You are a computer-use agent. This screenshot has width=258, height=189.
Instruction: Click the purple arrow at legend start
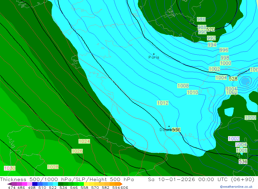click(x=9, y=184)
